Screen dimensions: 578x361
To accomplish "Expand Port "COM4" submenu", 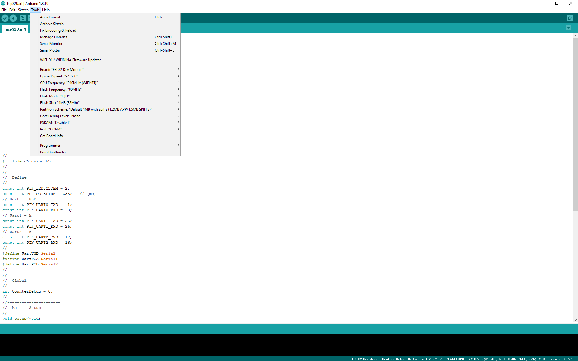I will coord(105,129).
